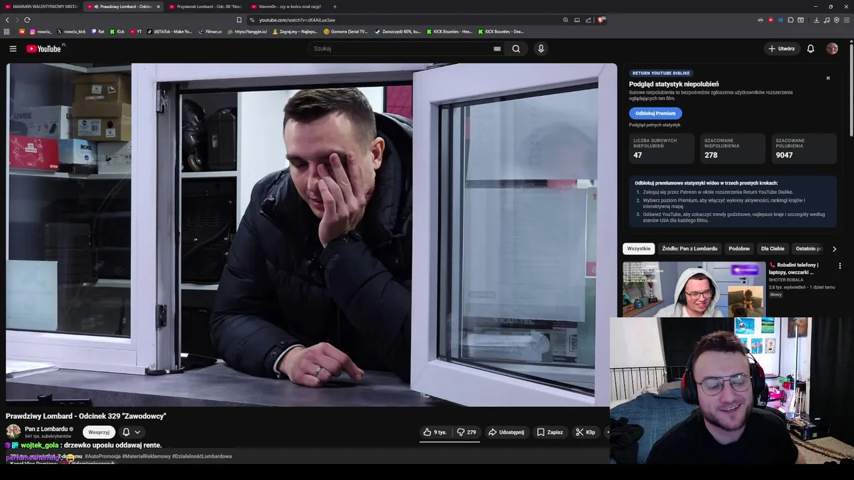Dislike the video showing 279
This screenshot has height=480, width=854.
pos(467,432)
